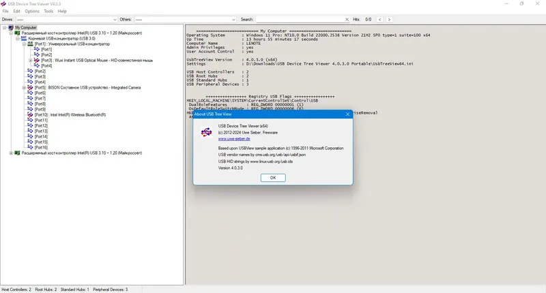This screenshot has width=546, height=293.
Task: Expand the collapsed host controller at tree bottom
Action: (11, 153)
